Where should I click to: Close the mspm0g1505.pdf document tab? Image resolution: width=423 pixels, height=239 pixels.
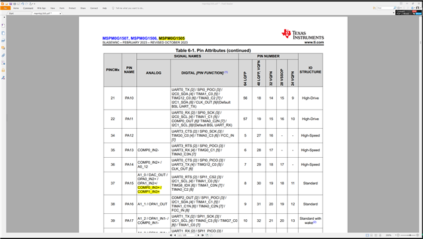pos(60,13)
